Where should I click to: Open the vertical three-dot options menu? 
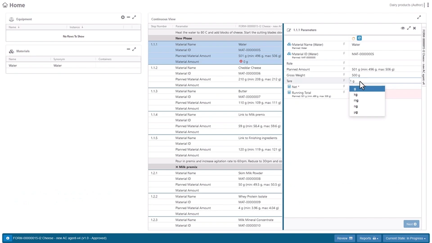(428, 5)
